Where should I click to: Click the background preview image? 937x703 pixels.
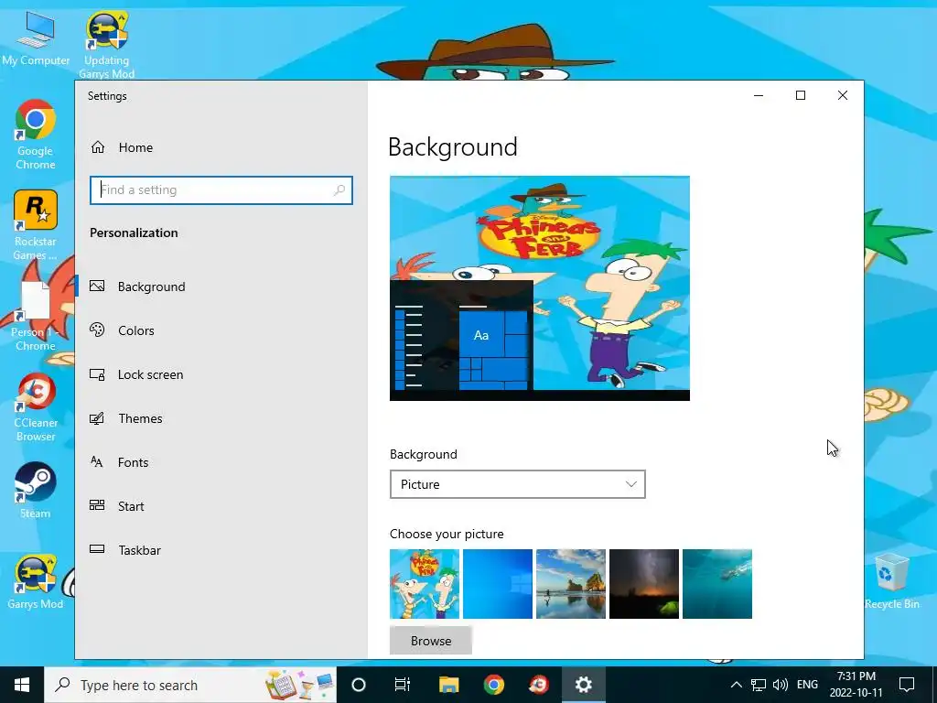pyautogui.click(x=540, y=288)
